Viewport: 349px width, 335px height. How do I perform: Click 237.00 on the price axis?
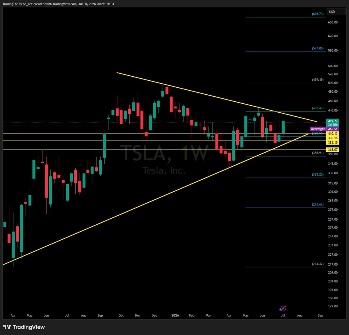point(333,245)
